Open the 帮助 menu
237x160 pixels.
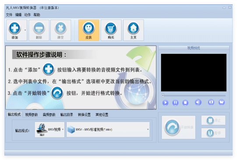(x=37, y=15)
